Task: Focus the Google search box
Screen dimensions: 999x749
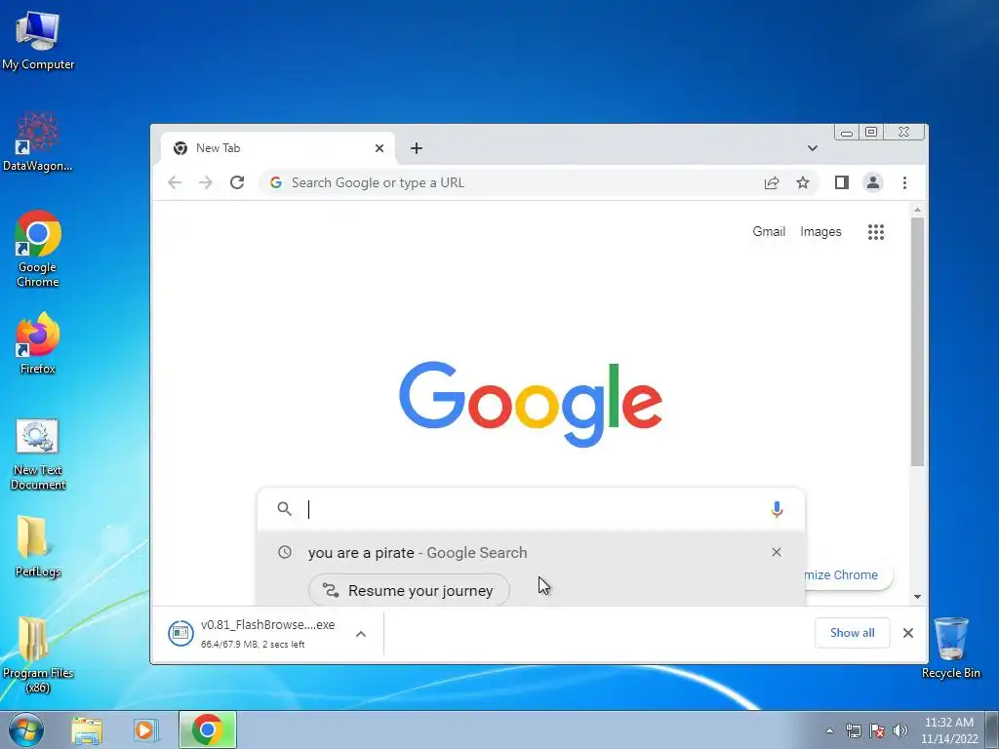Action: pyautogui.click(x=531, y=509)
